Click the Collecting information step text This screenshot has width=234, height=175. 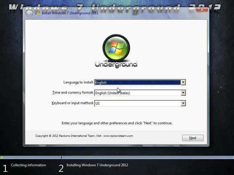click(28, 165)
